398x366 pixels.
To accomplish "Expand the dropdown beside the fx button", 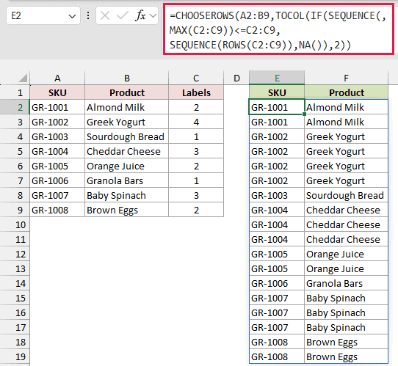I will pos(153,15).
